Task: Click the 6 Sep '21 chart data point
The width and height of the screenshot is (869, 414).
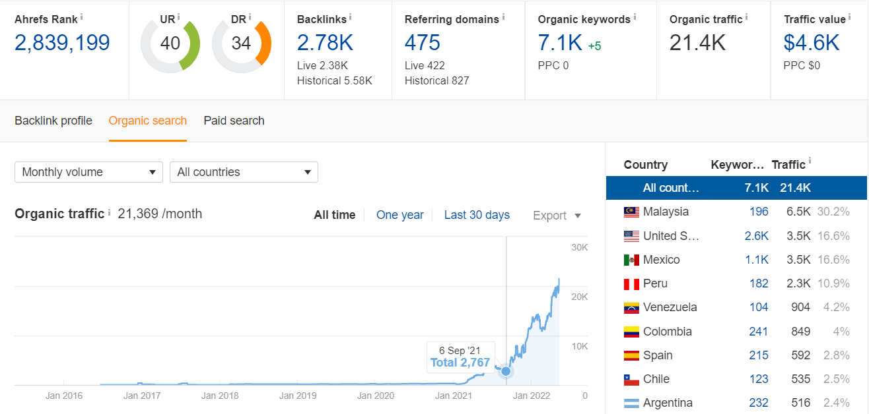Action: 506,371
